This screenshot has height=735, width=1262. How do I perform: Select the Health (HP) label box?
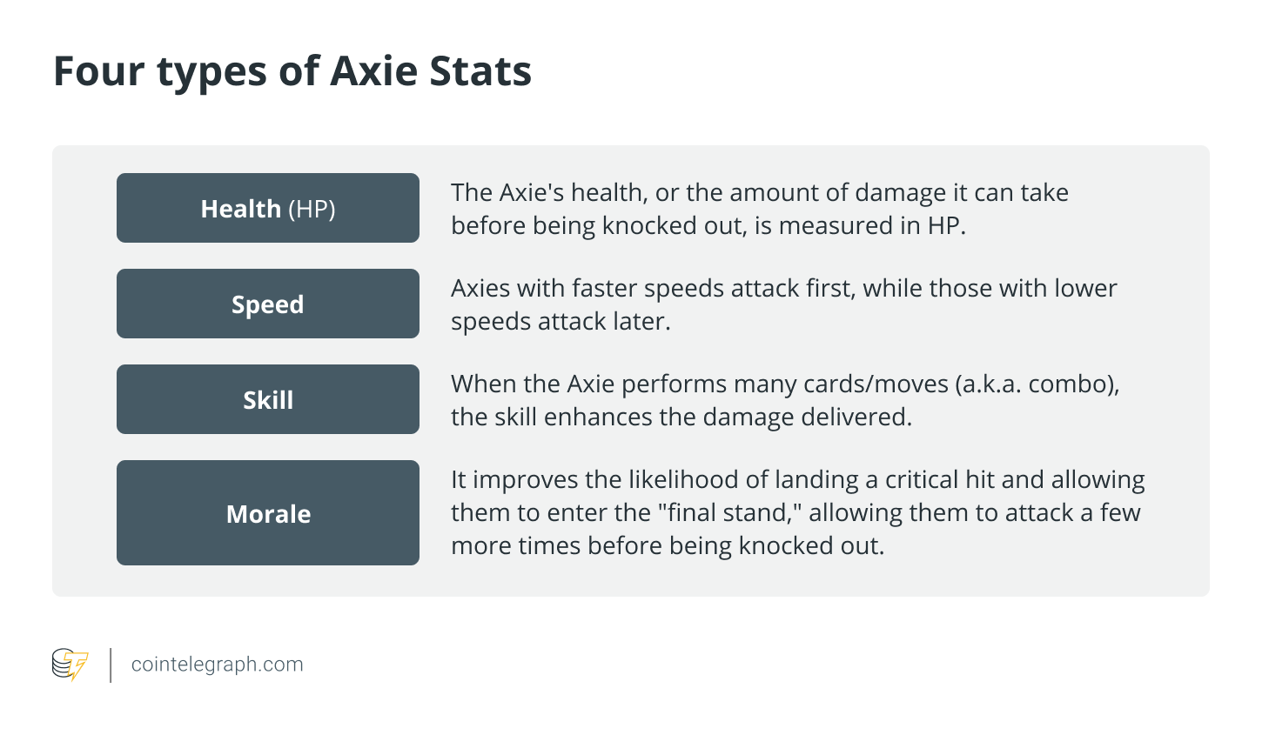click(x=268, y=208)
